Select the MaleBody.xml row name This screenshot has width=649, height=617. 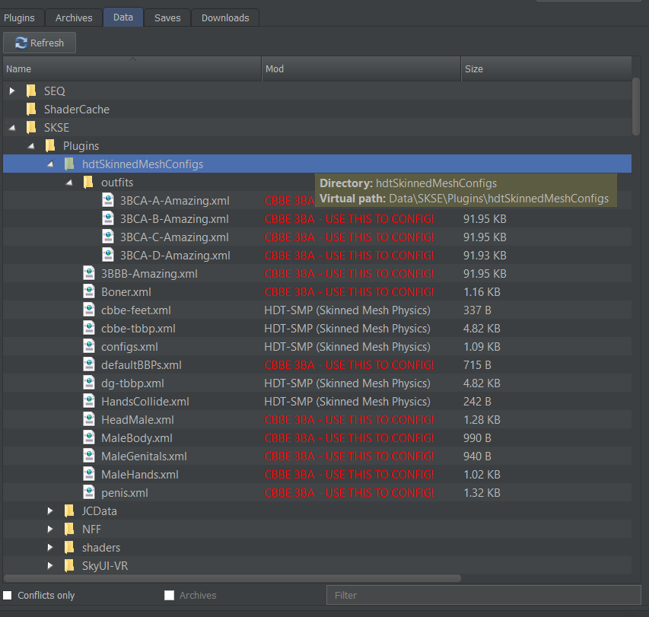[x=137, y=437]
